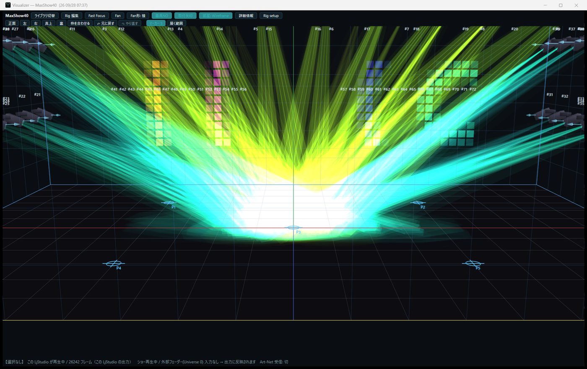Click the Fan button

(118, 16)
